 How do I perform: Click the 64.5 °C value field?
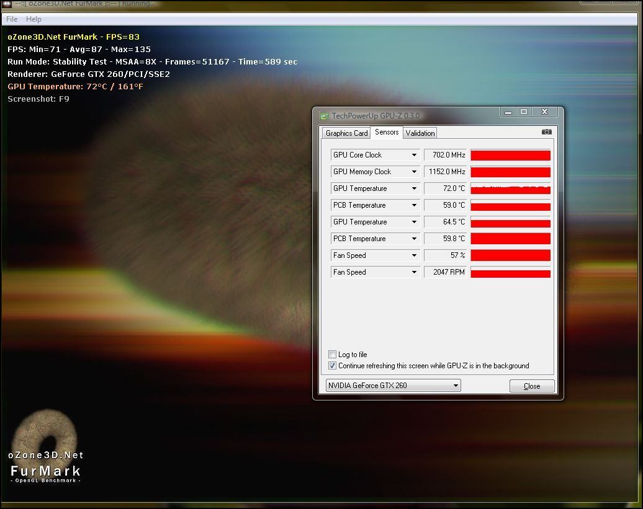point(446,222)
